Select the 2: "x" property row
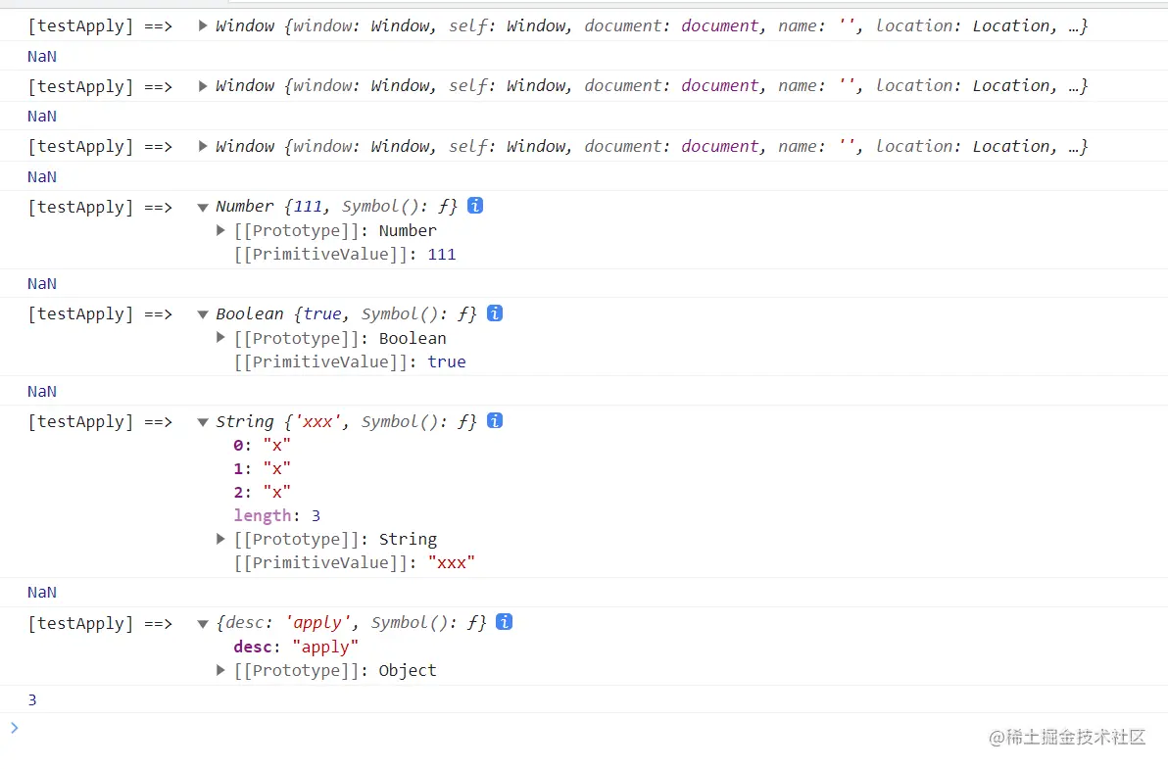1168x769 pixels. (x=263, y=492)
